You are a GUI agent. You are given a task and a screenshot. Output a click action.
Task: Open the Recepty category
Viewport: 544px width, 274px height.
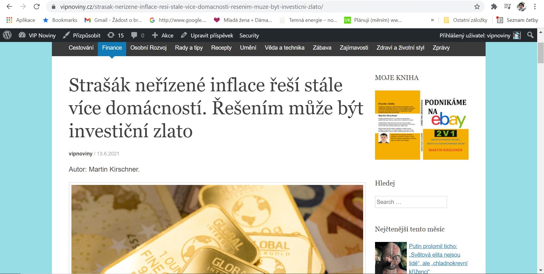221,48
